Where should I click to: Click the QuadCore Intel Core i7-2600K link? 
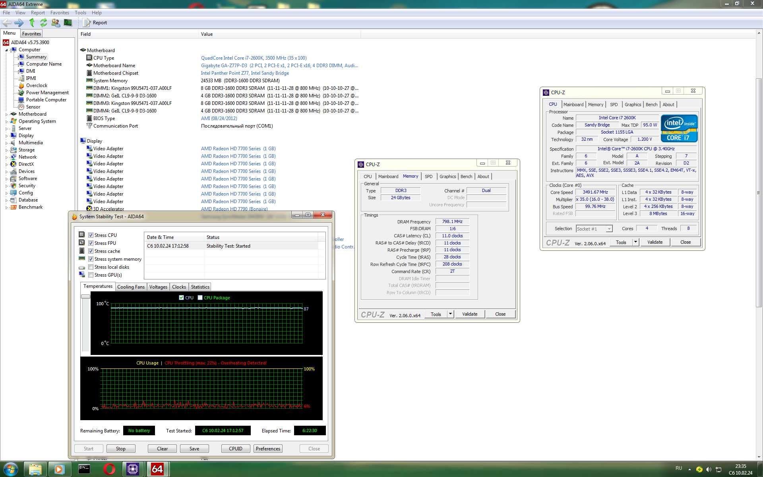coord(254,58)
